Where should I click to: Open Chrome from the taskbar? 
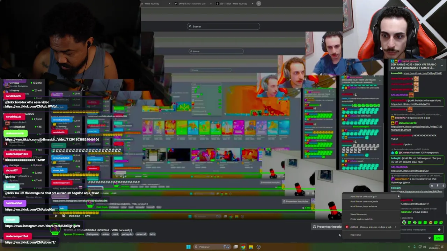click(243, 247)
